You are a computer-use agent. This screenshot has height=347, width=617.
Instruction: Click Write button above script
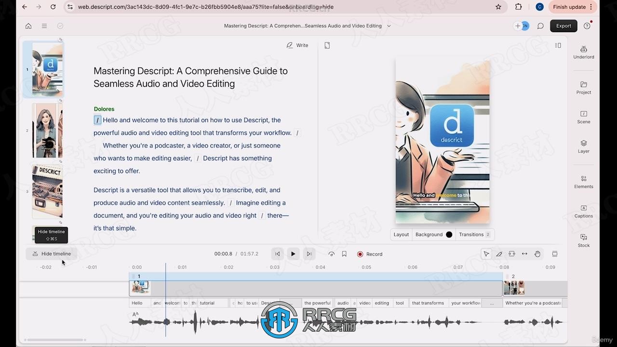[297, 45]
